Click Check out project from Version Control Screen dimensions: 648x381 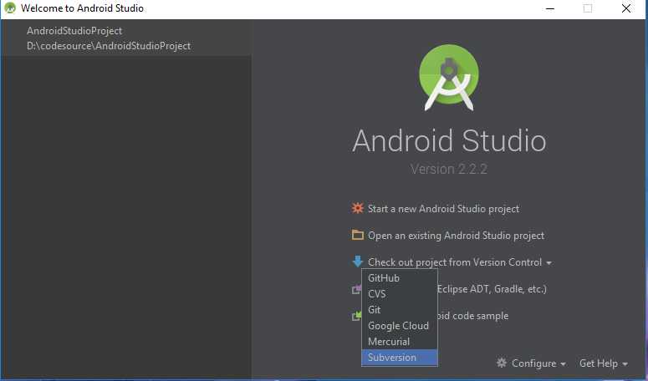pyautogui.click(x=455, y=262)
